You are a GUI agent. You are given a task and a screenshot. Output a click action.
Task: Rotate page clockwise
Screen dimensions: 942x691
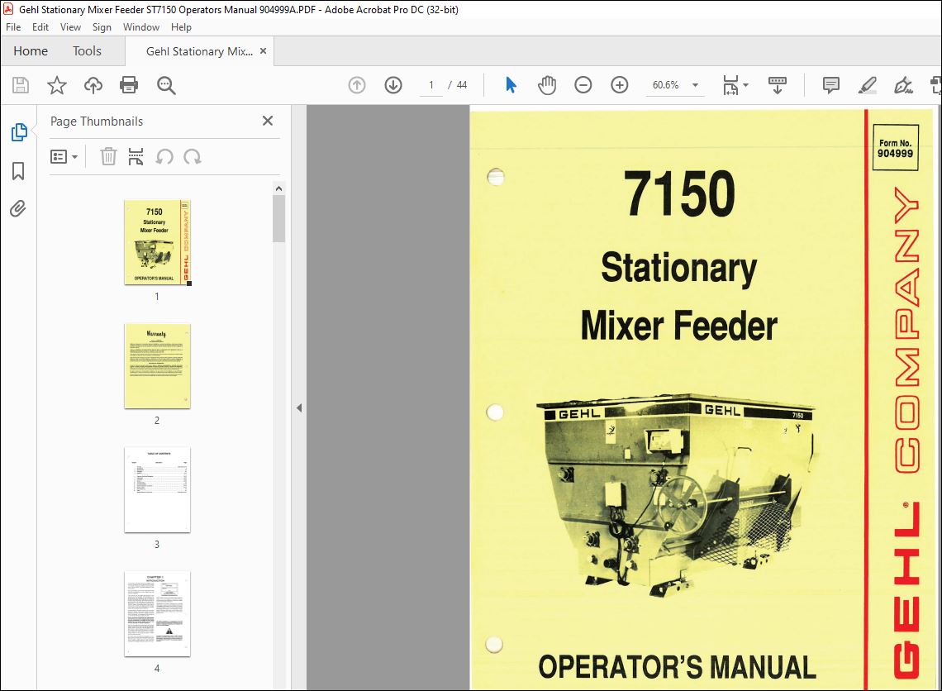193,157
